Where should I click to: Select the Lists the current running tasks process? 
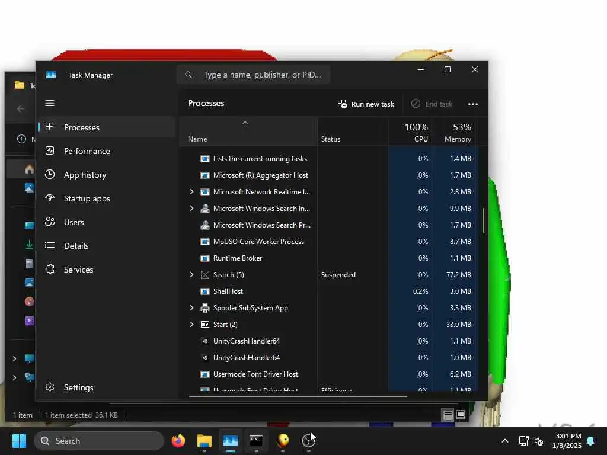(x=328, y=159)
